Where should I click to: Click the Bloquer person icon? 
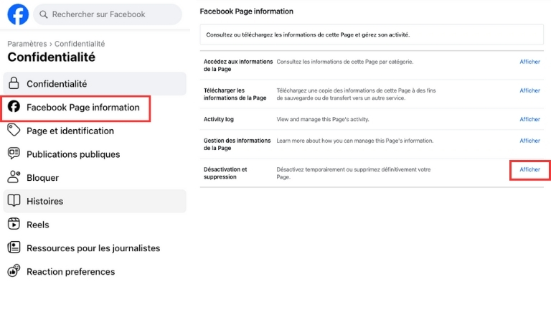[x=14, y=177]
